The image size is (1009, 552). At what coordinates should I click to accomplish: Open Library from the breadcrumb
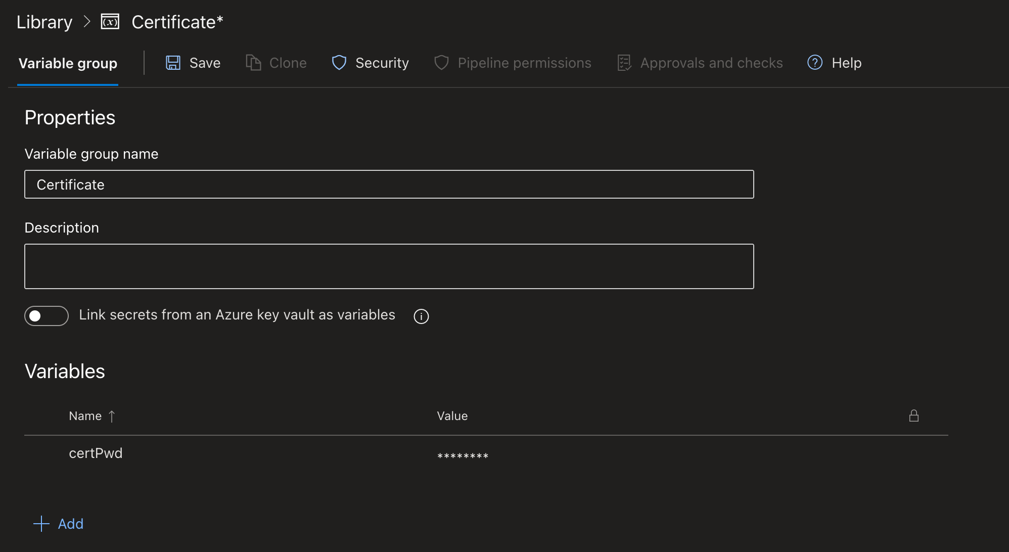click(x=44, y=22)
